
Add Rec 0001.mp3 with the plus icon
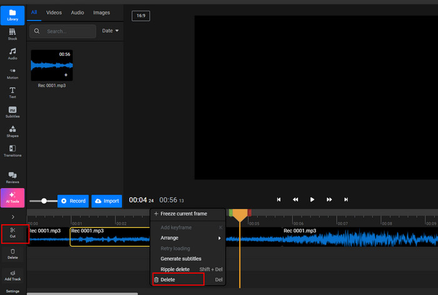click(66, 75)
